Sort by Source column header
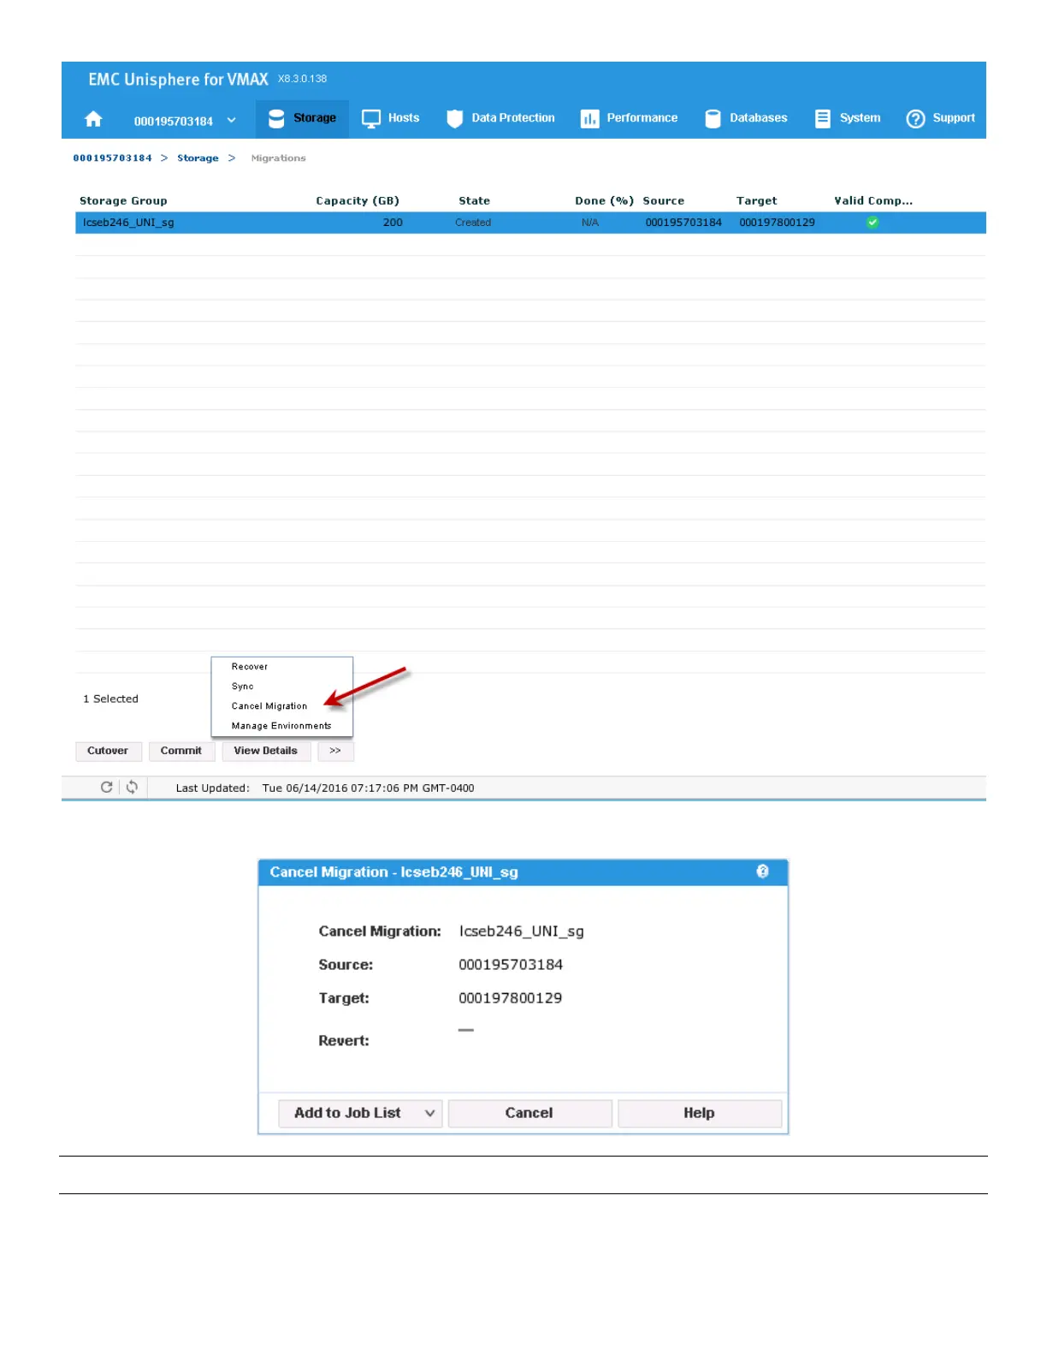Image resolution: width=1047 pixels, height=1356 pixels. tap(663, 201)
